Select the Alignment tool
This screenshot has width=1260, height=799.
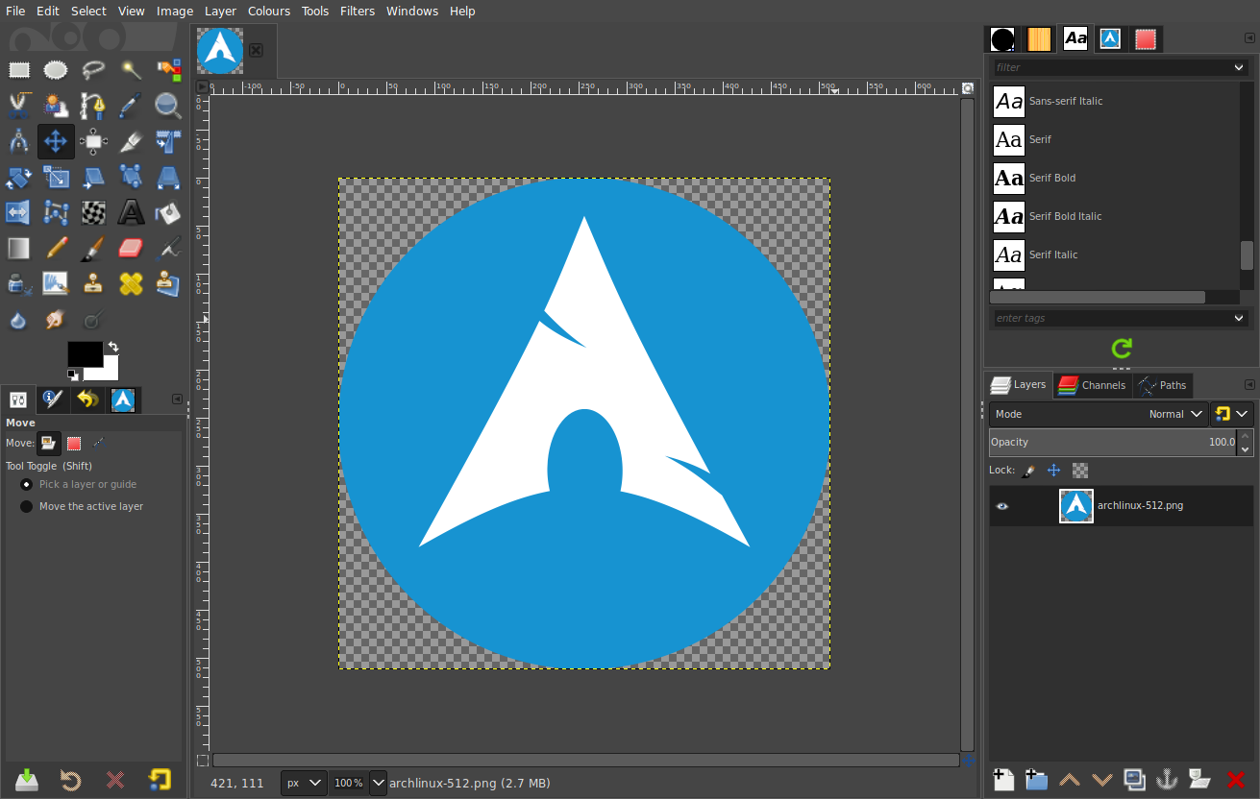coord(93,141)
